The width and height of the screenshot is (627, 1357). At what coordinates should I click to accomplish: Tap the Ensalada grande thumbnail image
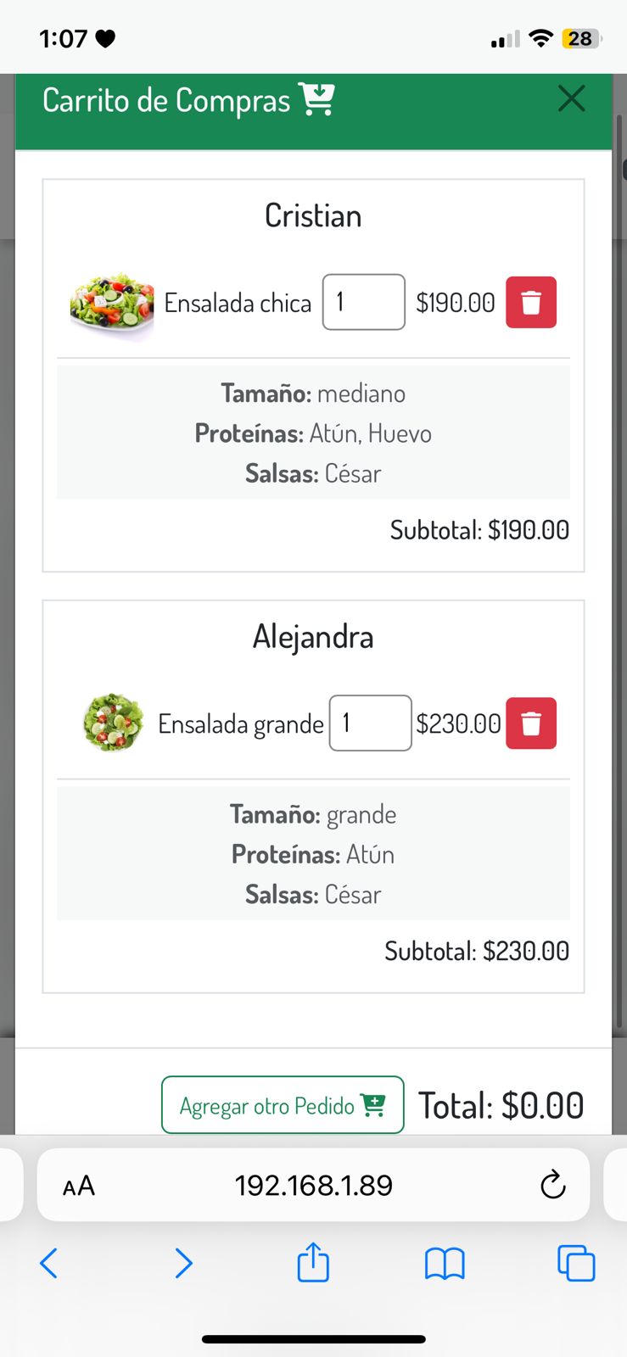[113, 723]
